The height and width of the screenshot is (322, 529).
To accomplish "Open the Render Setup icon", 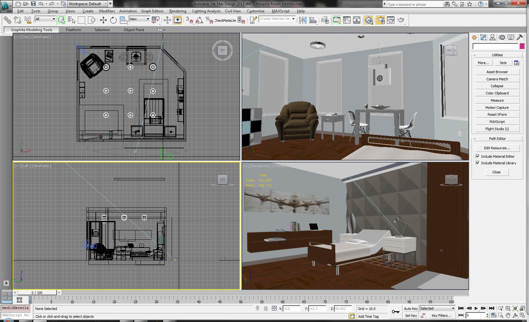I will (x=380, y=20).
